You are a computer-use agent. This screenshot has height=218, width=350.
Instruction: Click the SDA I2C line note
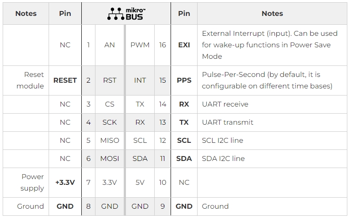(223, 159)
